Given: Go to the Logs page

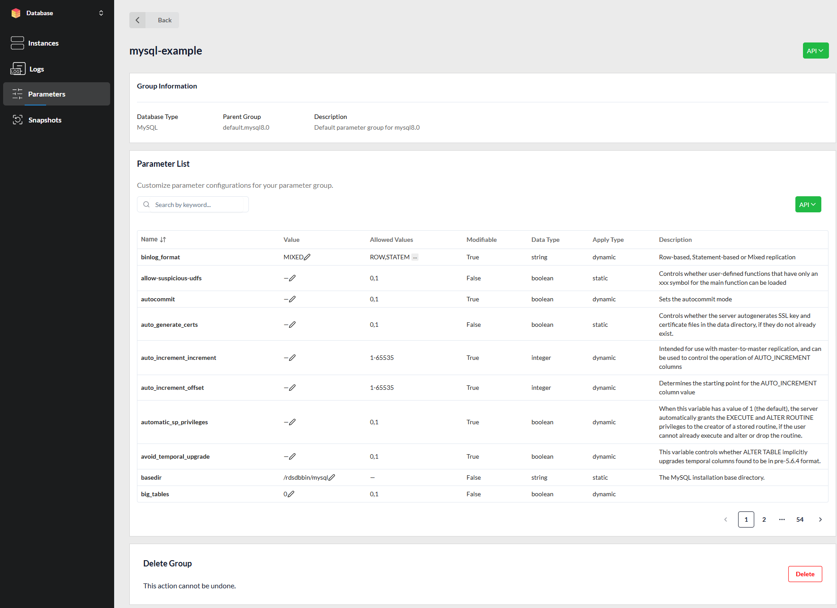Looking at the screenshot, I should click(36, 69).
